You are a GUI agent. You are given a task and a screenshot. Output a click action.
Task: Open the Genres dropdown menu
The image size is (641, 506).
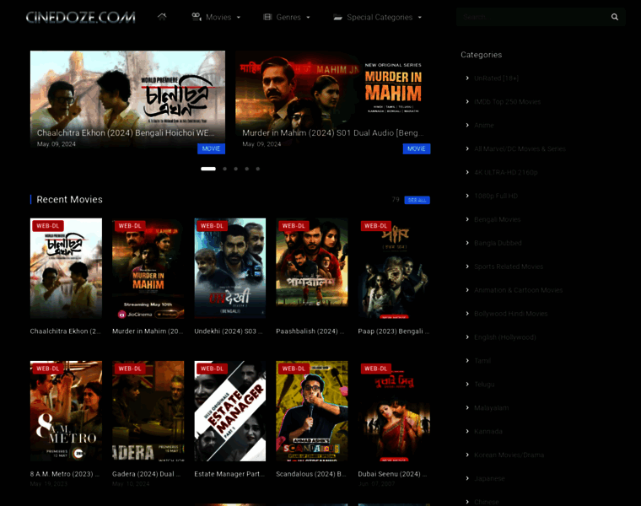pos(287,17)
